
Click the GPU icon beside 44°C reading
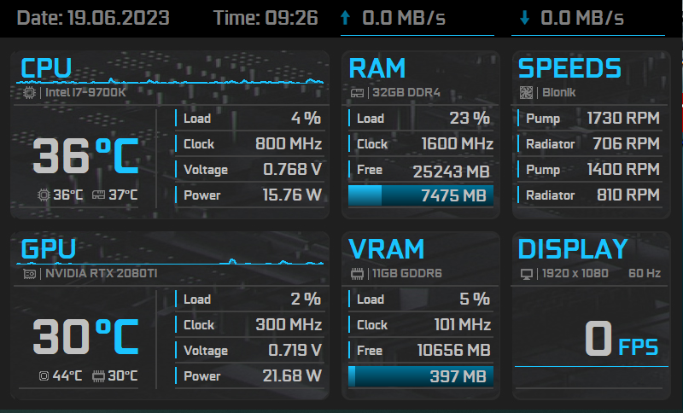point(44,376)
